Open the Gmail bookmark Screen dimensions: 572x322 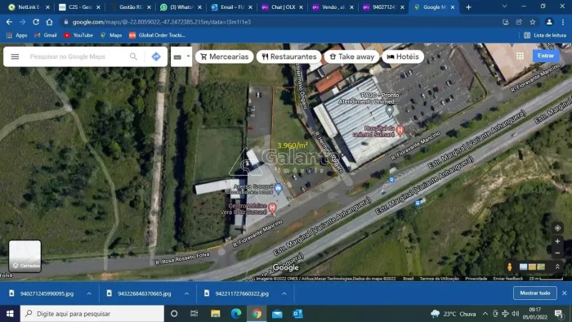tap(46, 35)
